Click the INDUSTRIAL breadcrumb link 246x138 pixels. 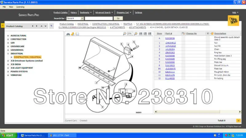83,24
